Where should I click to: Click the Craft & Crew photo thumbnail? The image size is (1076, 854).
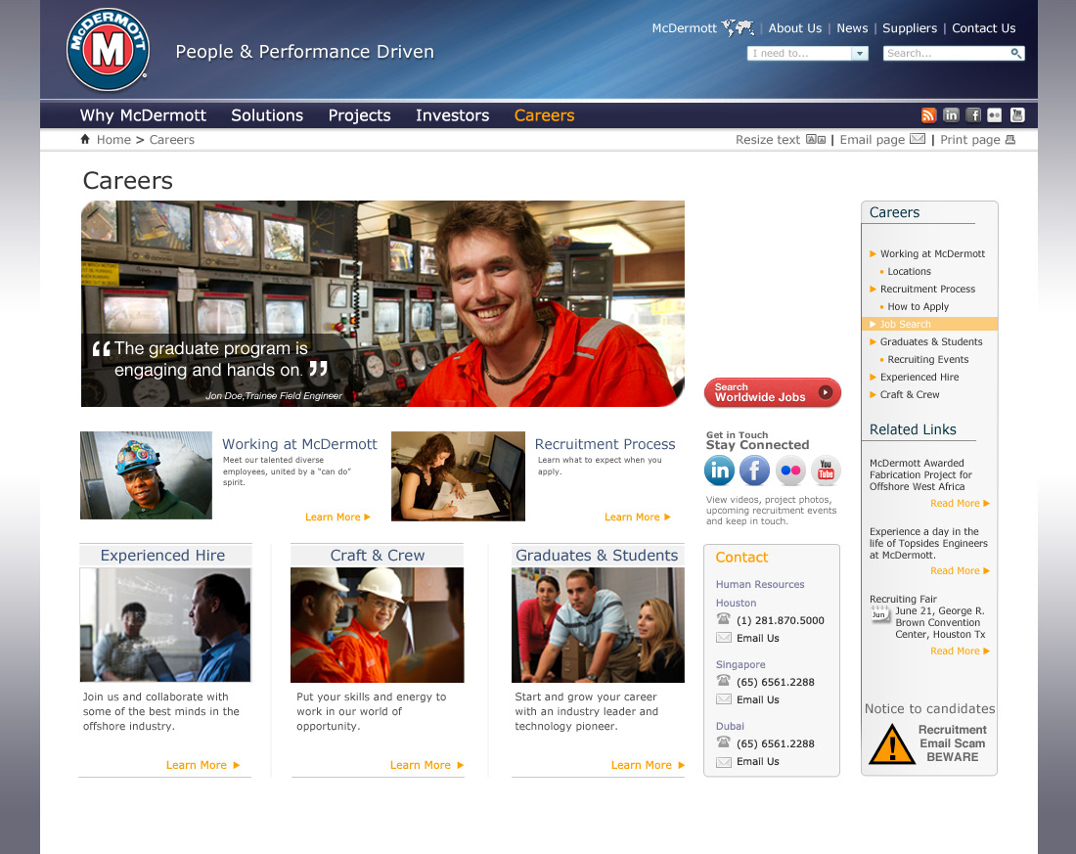coord(377,625)
